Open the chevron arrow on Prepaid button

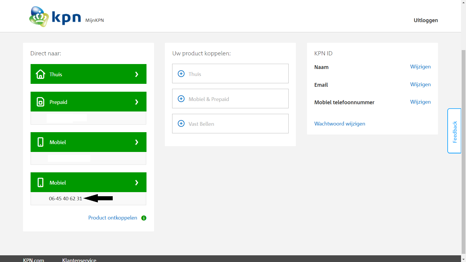(137, 102)
